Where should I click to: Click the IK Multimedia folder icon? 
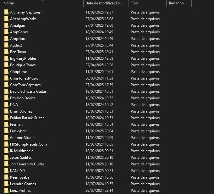(6, 151)
